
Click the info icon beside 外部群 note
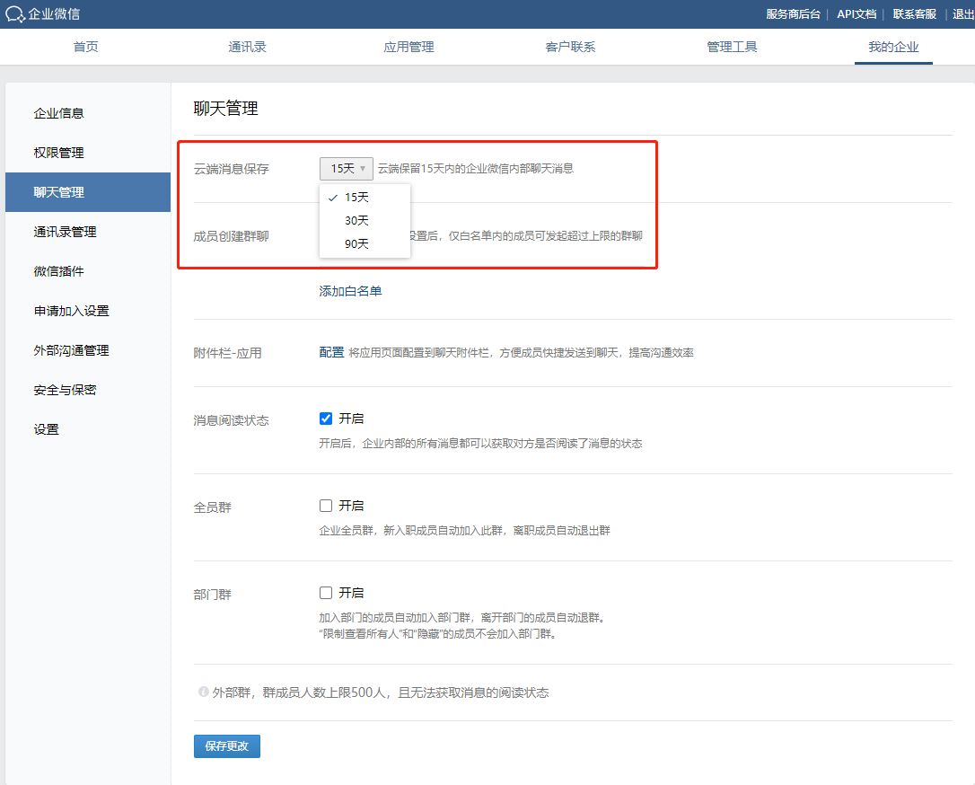tap(203, 692)
